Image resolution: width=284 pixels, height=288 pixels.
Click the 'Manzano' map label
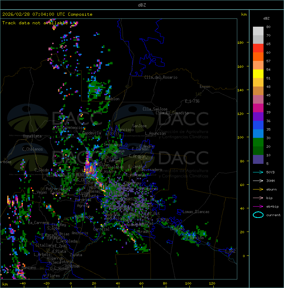click(x=29, y=267)
